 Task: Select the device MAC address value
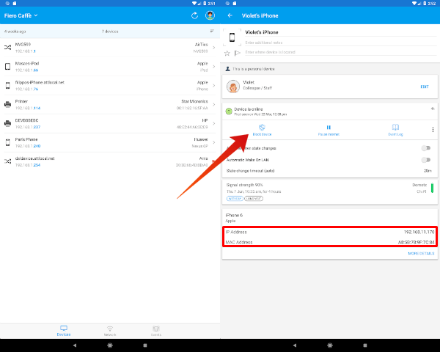(x=416, y=242)
